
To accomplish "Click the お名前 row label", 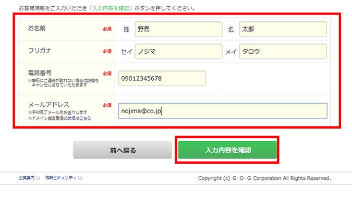I will (37, 29).
